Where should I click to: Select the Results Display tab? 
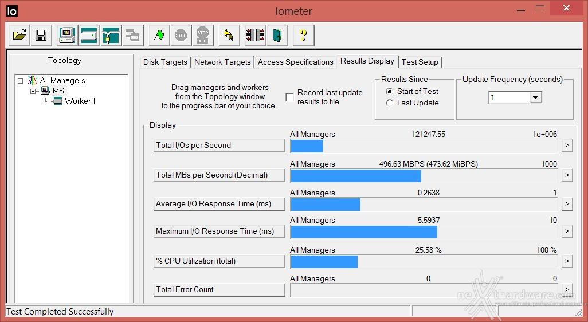point(367,61)
